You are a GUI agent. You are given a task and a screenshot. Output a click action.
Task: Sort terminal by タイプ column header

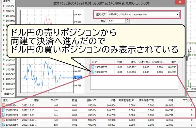(54, 100)
